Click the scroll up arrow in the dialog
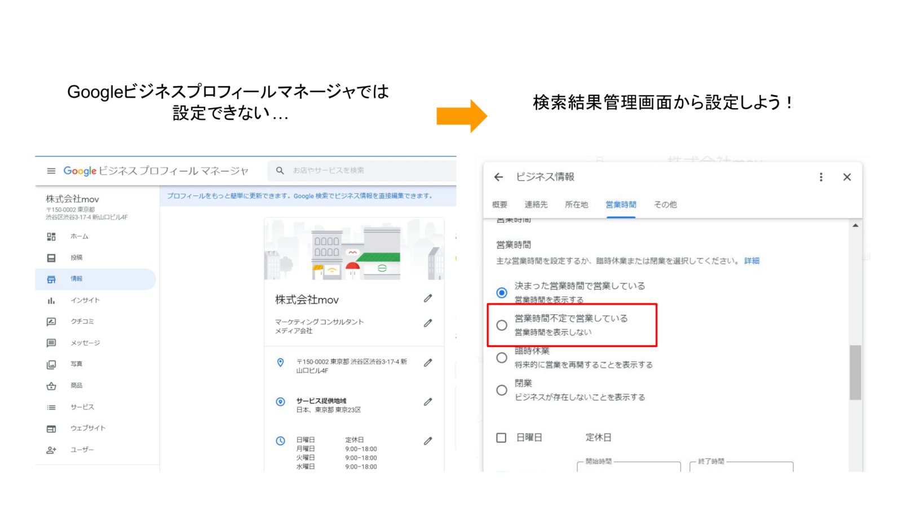This screenshot has height=507, width=902. [x=855, y=225]
